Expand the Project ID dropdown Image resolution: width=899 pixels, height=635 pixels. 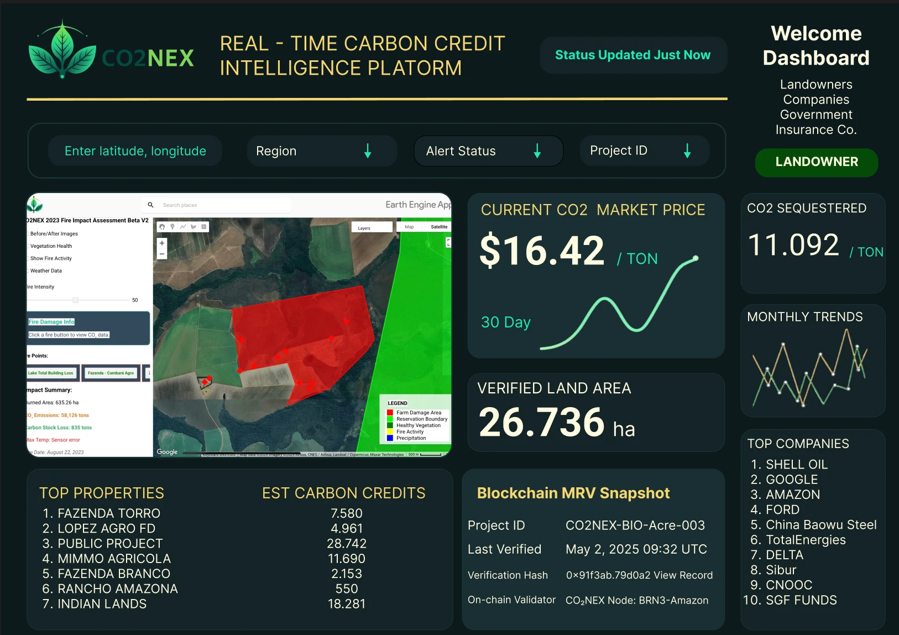pos(645,150)
